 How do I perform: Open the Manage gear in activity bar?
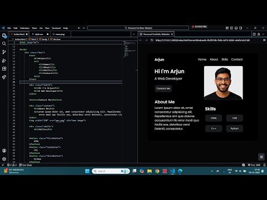[4, 159]
